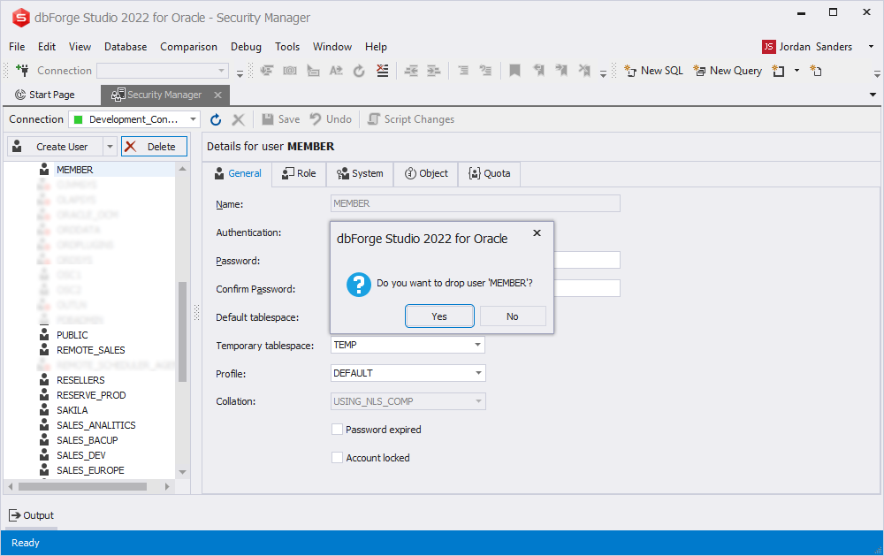The image size is (884, 556).
Task: Click the Output panel icon
Action: (15, 515)
